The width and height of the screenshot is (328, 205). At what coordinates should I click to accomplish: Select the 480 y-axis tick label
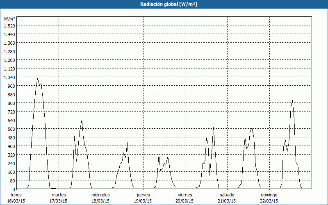11,137
